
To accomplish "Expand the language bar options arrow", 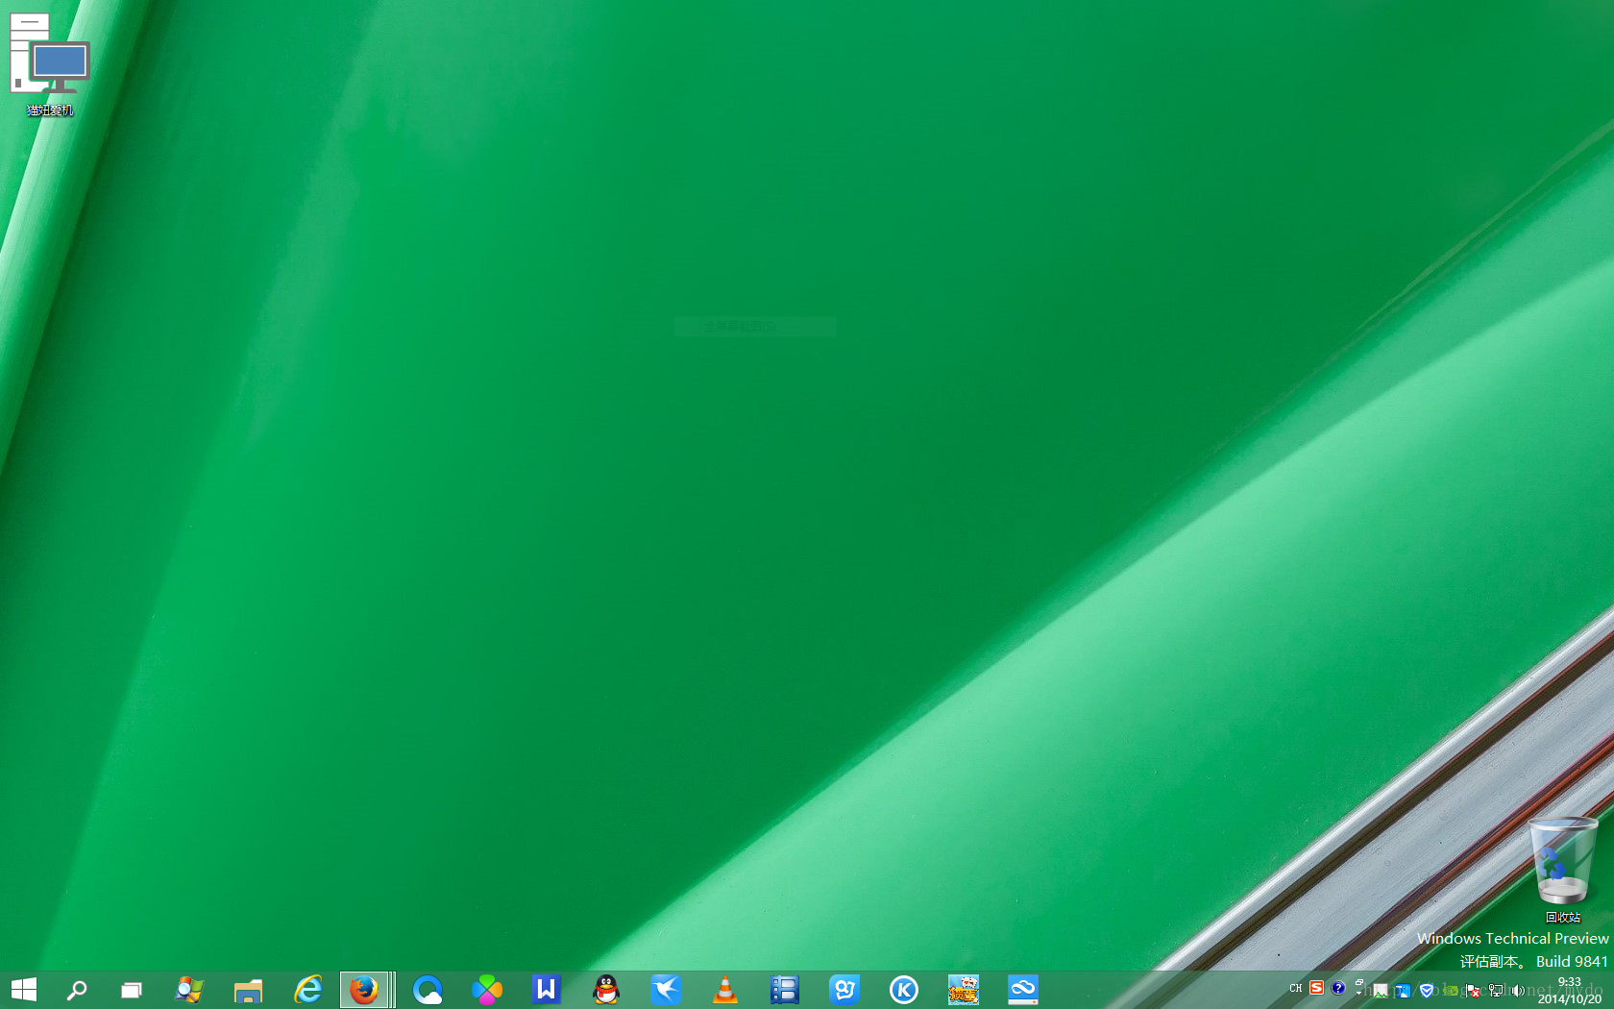I will (1358, 994).
